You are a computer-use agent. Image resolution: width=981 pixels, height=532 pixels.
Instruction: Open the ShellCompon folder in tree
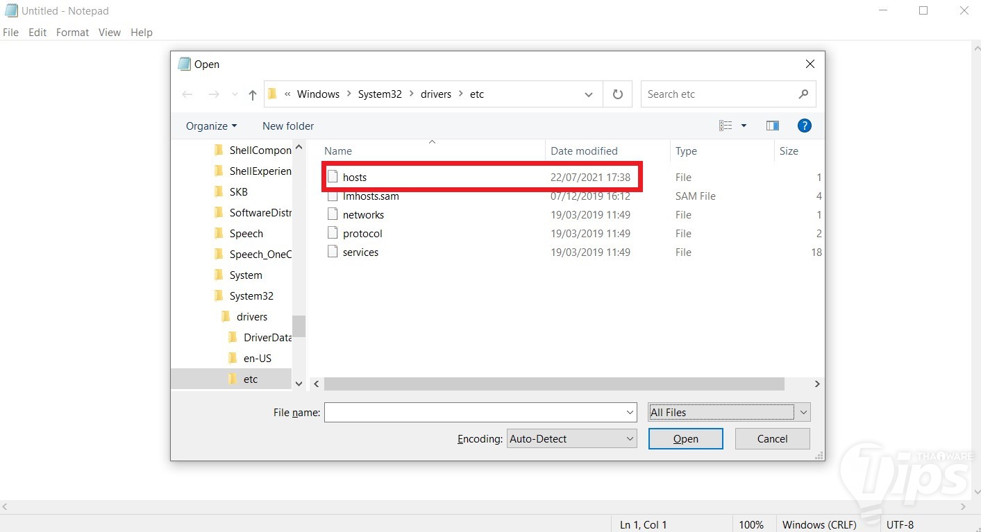[x=253, y=150]
